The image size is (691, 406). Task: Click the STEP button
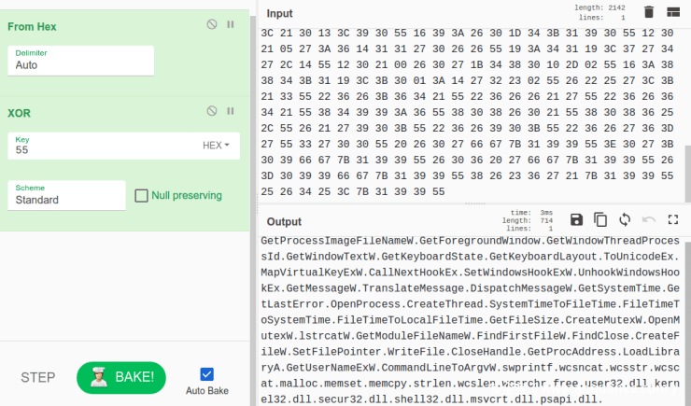(39, 377)
